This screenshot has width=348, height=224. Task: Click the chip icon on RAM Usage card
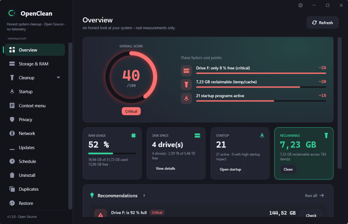point(133,136)
